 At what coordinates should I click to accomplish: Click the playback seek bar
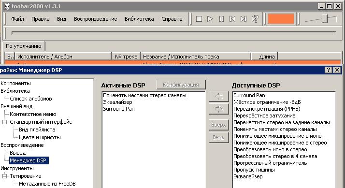174,33
